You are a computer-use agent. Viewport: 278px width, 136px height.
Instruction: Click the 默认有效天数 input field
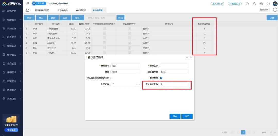[174, 84]
